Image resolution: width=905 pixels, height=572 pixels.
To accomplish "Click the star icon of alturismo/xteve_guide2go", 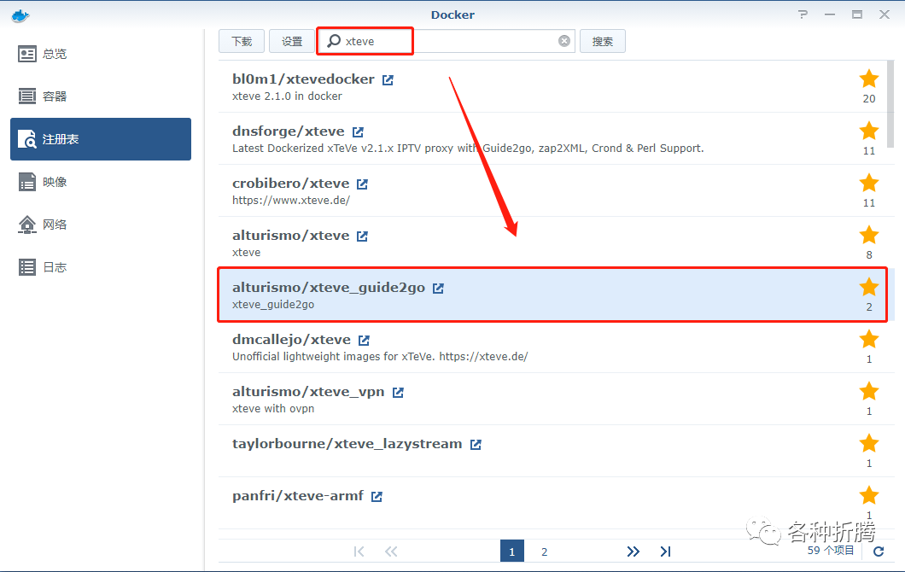I will coord(868,286).
